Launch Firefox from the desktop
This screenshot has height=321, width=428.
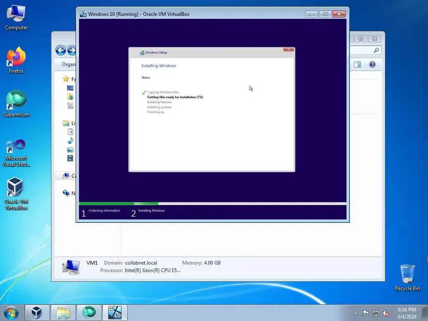coord(16,60)
